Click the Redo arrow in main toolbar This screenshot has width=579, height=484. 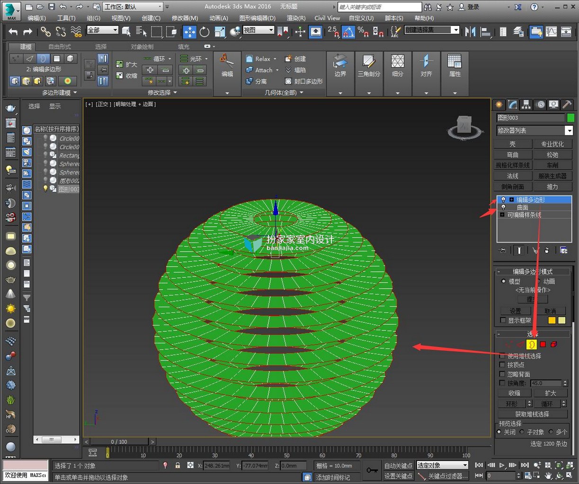tap(28, 32)
